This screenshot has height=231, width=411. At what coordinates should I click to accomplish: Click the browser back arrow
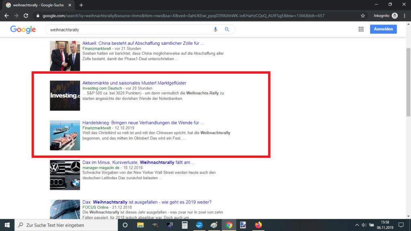click(x=6, y=16)
